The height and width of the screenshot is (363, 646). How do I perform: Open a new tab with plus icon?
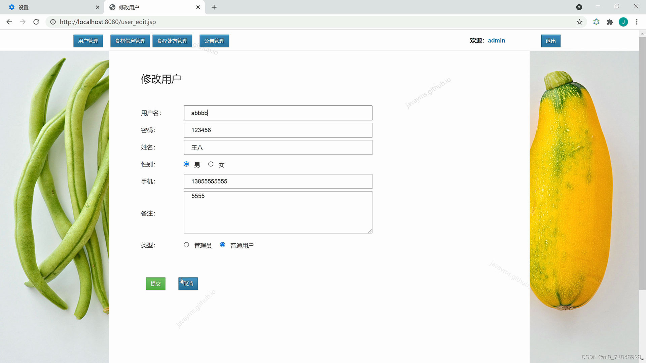(214, 7)
